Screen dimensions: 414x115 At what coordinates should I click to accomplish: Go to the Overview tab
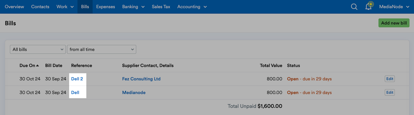tap(14, 7)
